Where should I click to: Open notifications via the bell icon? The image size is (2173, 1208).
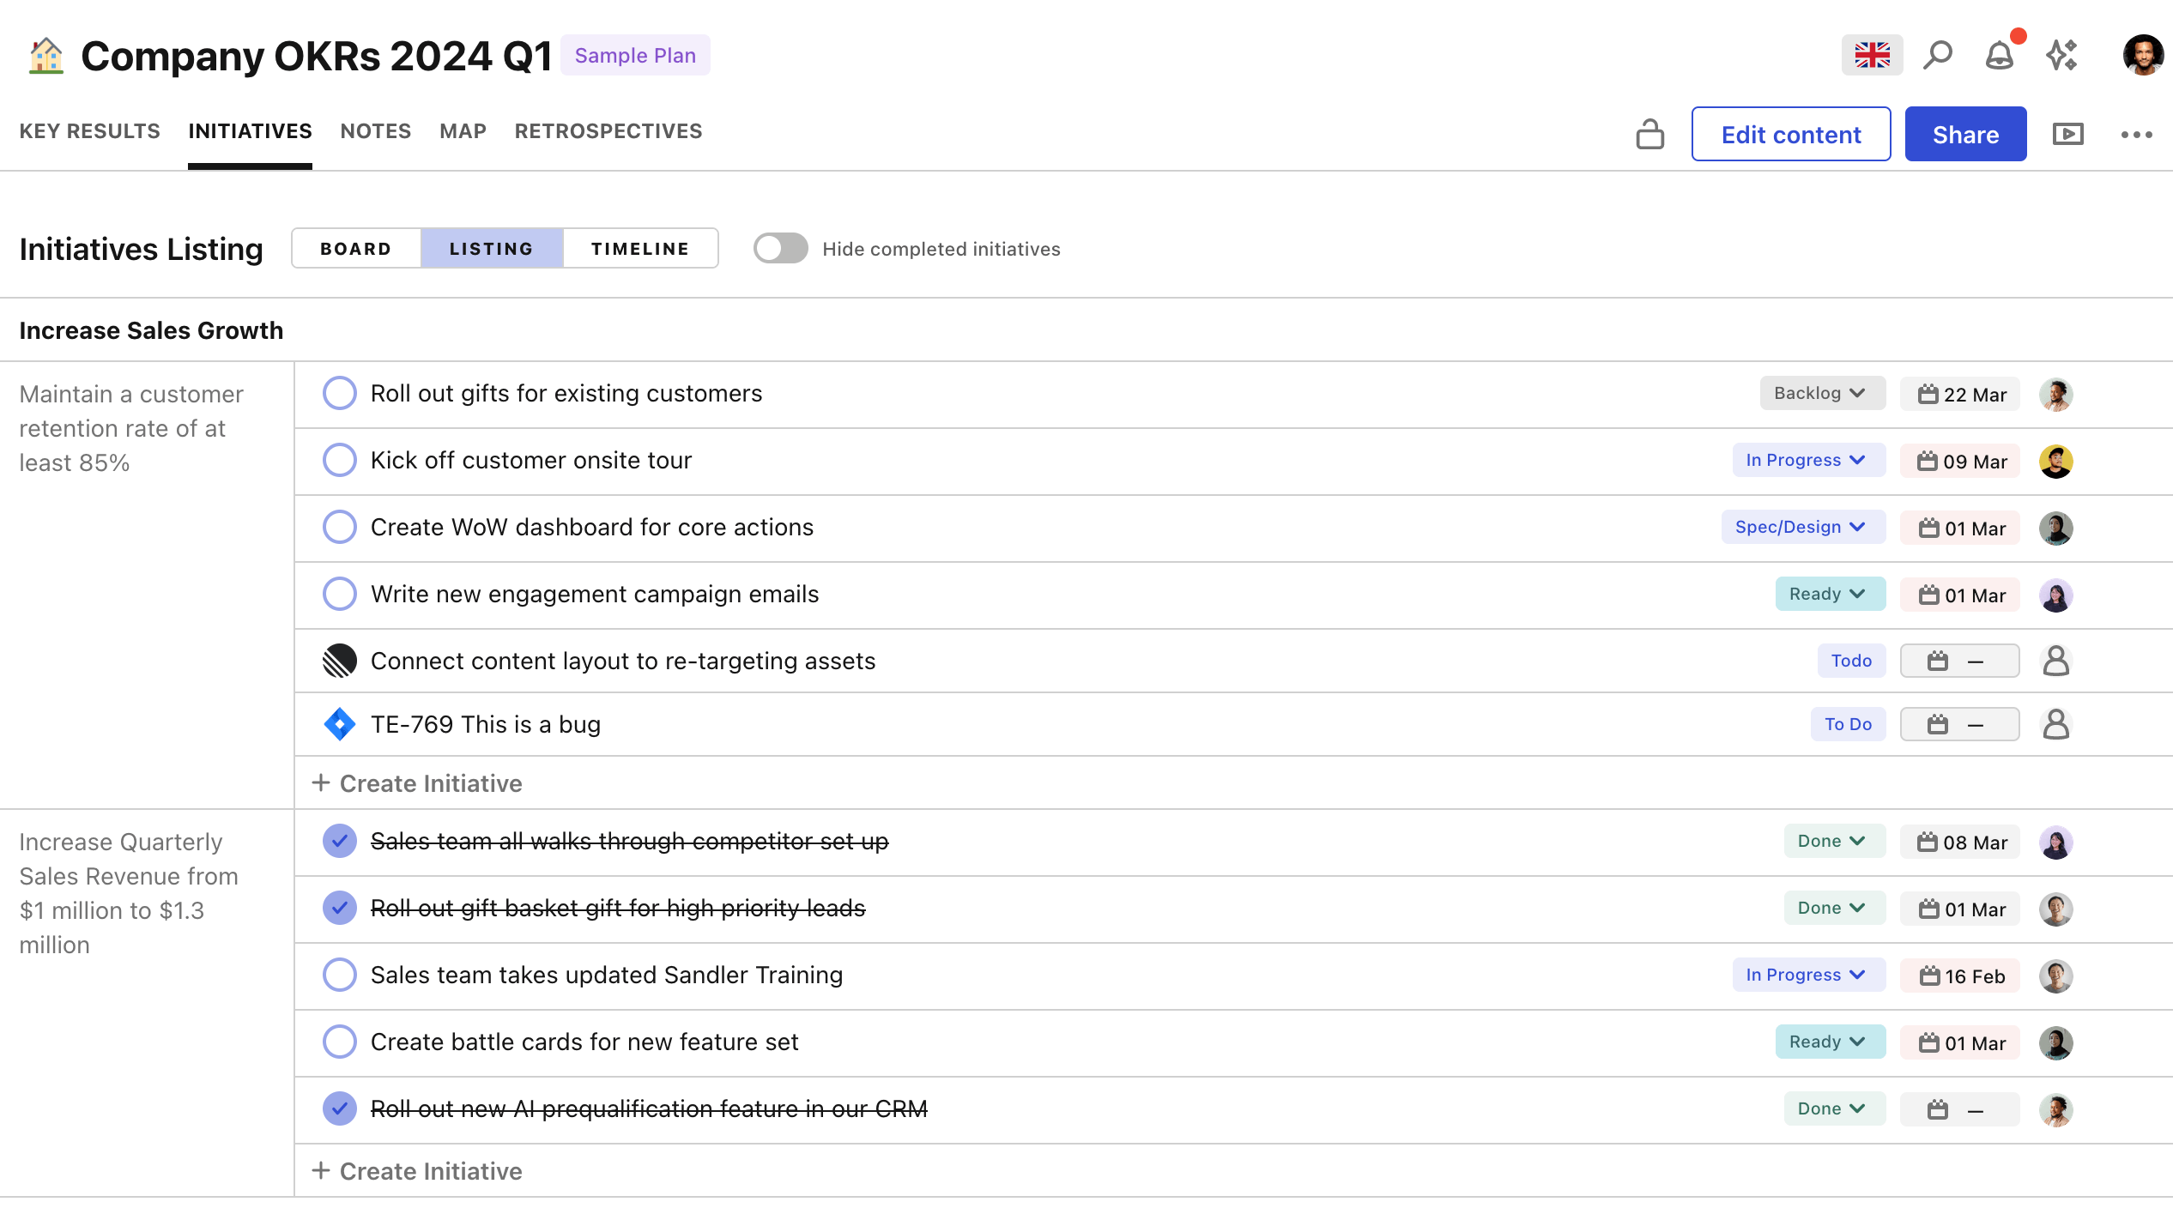pos(2000,54)
